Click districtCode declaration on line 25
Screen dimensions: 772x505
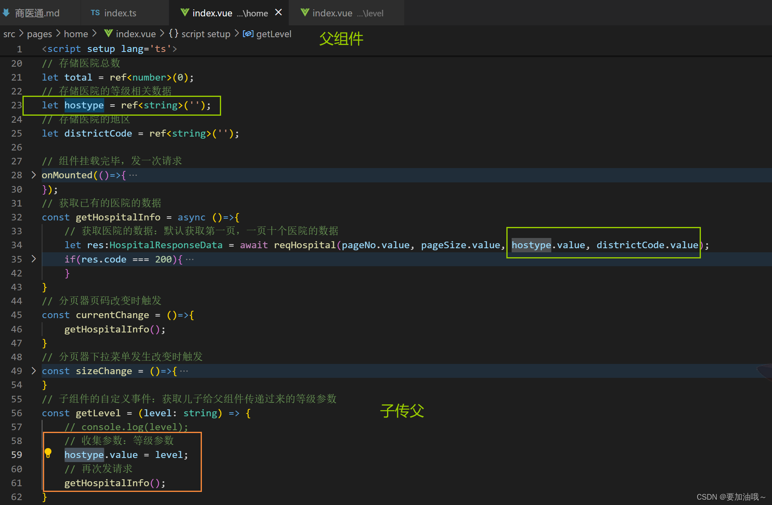pyautogui.click(x=98, y=133)
